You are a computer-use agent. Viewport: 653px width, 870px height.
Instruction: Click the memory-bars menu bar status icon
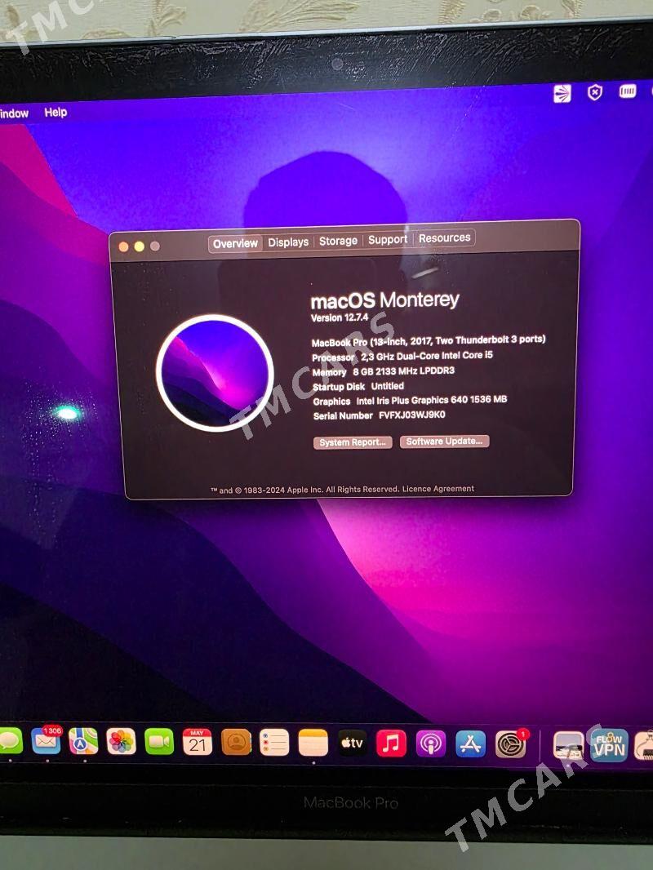(x=628, y=91)
